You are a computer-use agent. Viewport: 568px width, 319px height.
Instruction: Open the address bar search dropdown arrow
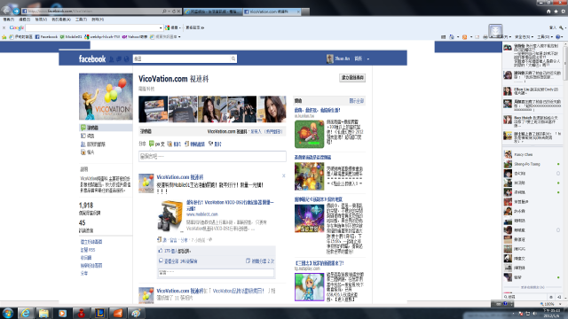pos(169,12)
